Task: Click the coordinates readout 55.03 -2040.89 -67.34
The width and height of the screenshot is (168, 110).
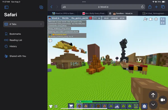Action: (114, 18)
